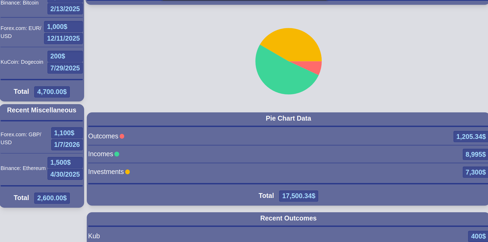Click the 1,205.34$ Outcomes amount
Viewport: 488px width, 242px height.
471,137
